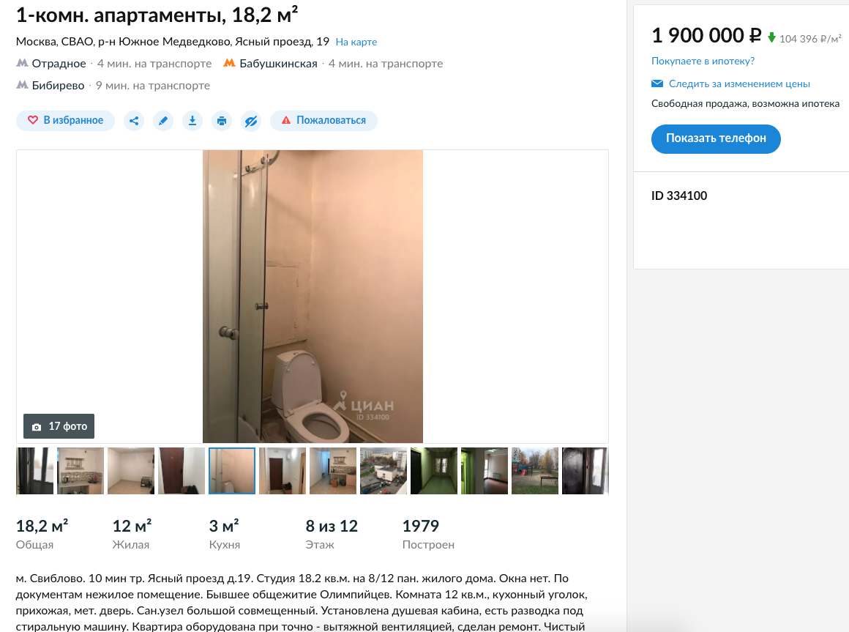
Task: Select the highlighted bathroom thumbnail
Action: coord(232,471)
